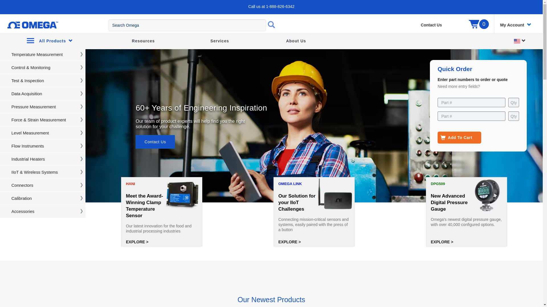
Task: Expand Pressure Measurement chevron arrow
Action: point(81,107)
